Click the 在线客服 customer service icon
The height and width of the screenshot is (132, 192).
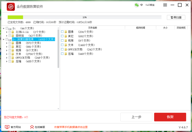pyautogui.click(x=31, y=127)
